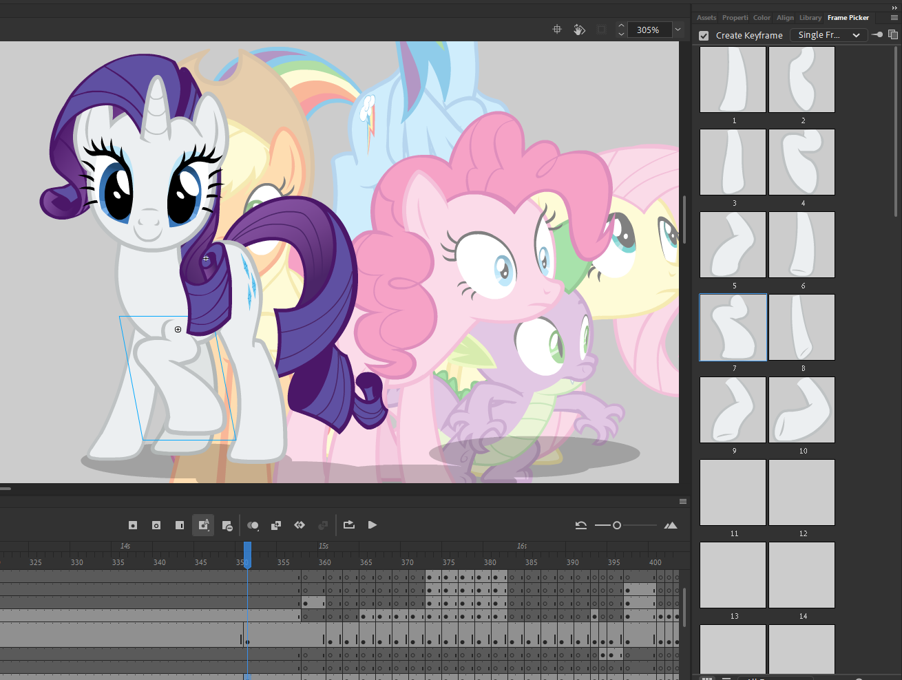Pick empty frame 14 thumbnail
Viewport: 902px width, 680px height.
(802, 575)
